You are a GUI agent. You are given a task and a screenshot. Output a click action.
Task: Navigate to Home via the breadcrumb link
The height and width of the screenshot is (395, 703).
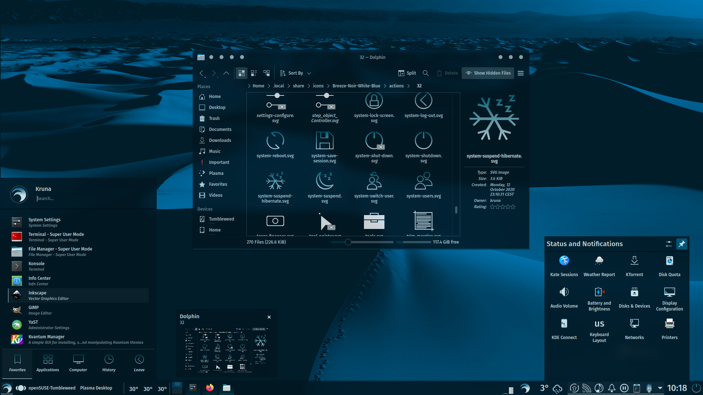[258, 86]
